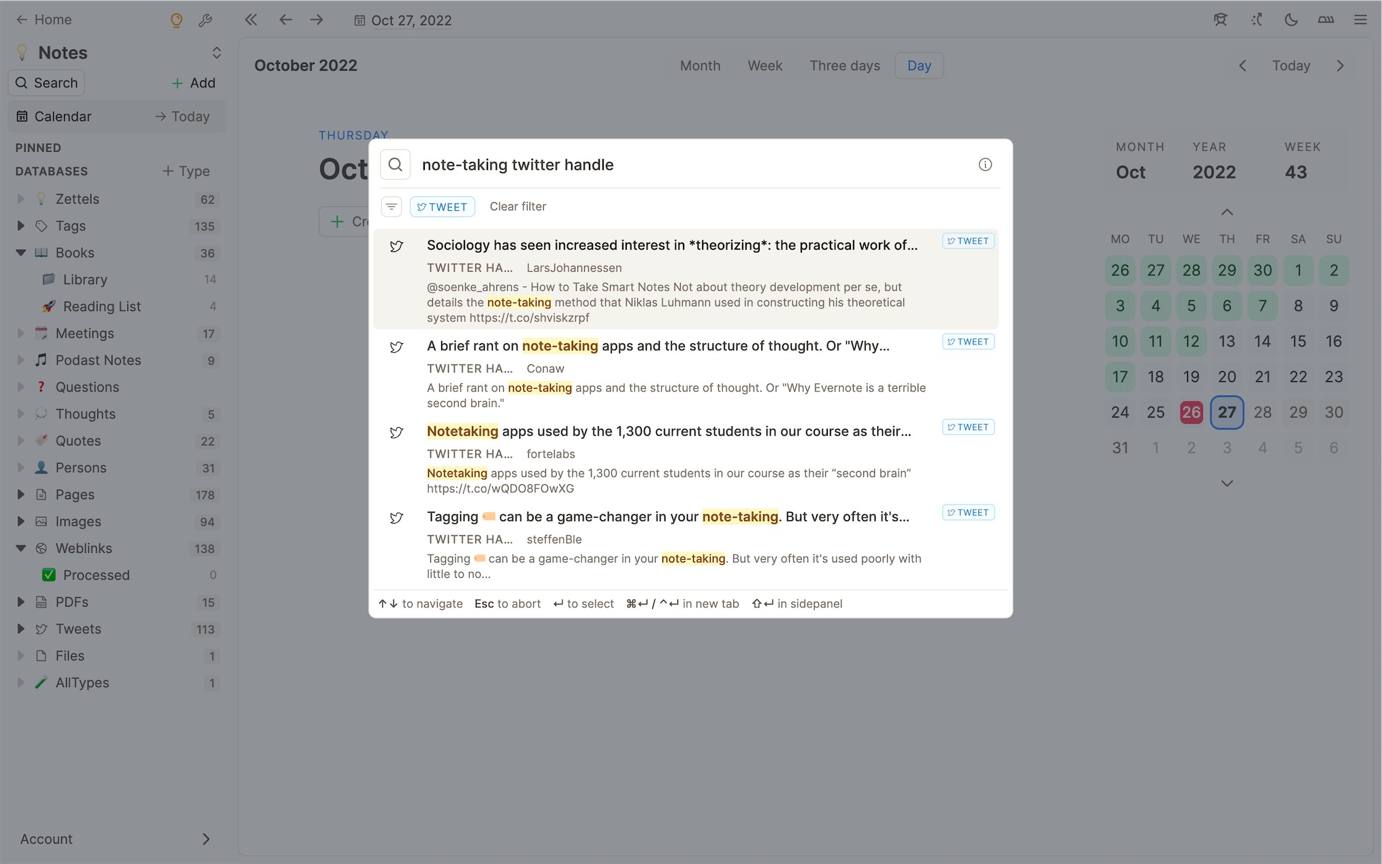Image resolution: width=1382 pixels, height=864 pixels.
Task: Click Clear filter link
Action: pyautogui.click(x=517, y=207)
